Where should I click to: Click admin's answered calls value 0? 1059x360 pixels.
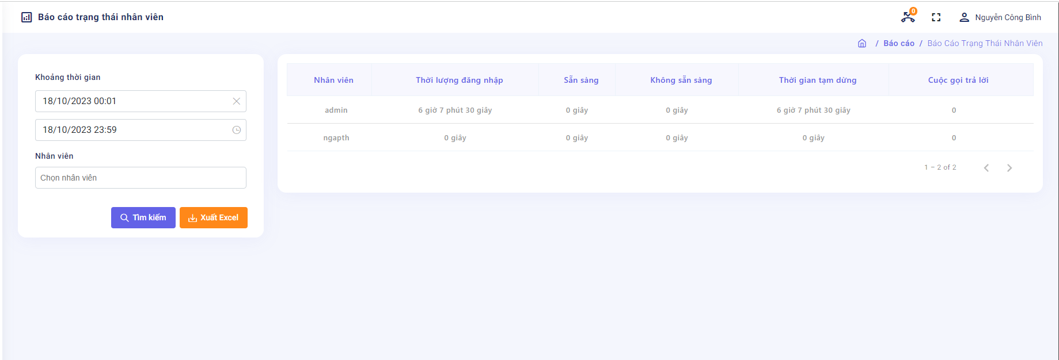954,110
